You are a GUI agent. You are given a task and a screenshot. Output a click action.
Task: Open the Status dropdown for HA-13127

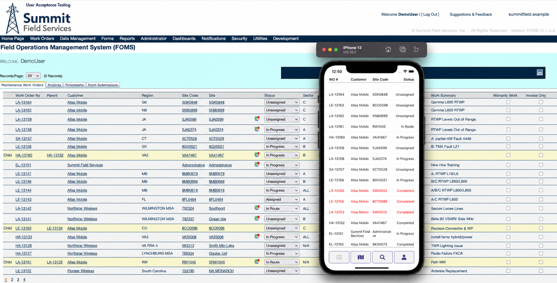click(282, 254)
